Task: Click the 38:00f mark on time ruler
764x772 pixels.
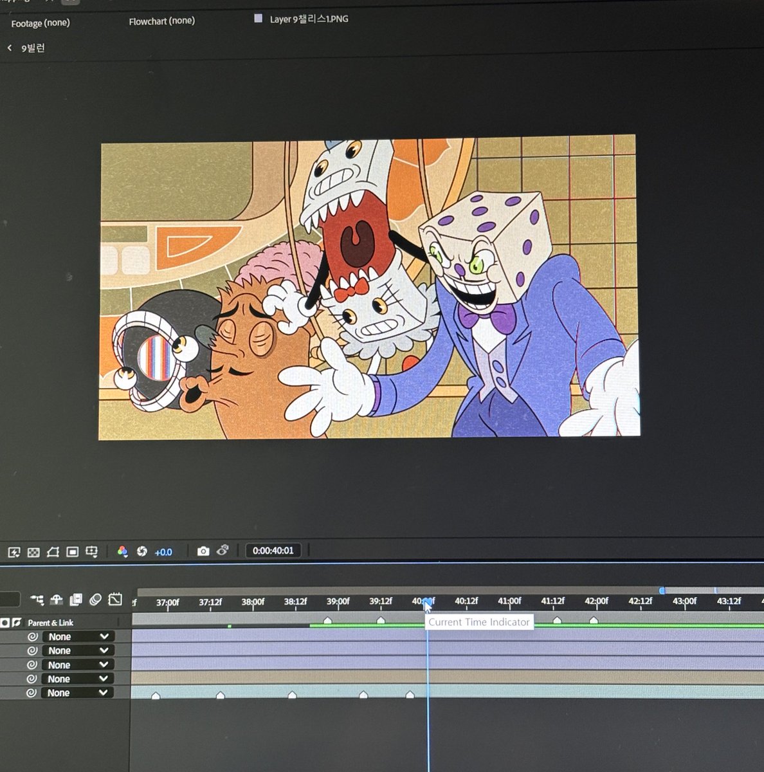Action: tap(253, 602)
